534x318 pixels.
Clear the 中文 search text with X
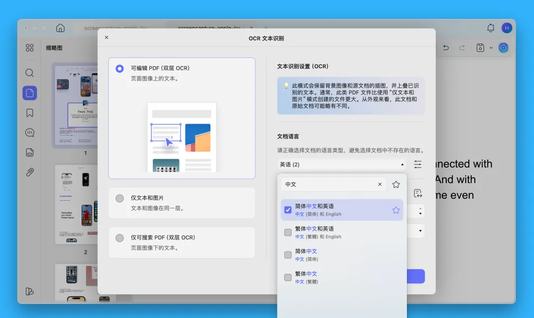[380, 184]
